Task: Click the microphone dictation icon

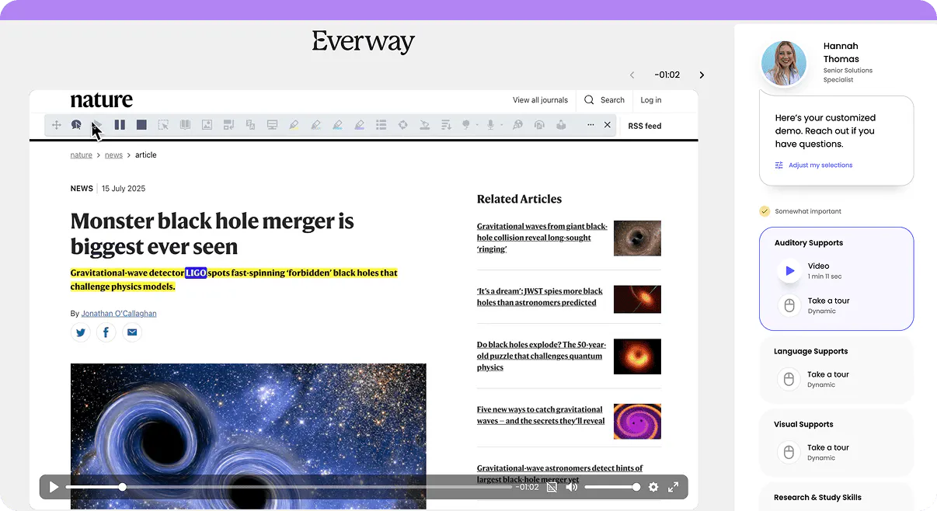Action: (x=490, y=125)
